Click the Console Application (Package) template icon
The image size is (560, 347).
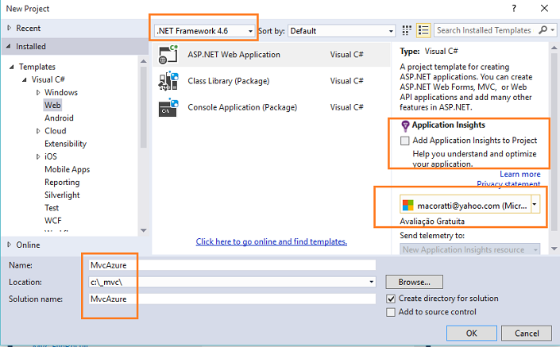(168, 107)
